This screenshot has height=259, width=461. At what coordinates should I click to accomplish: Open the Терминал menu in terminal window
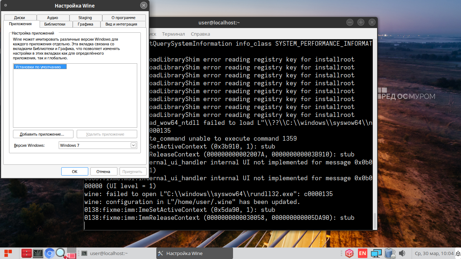coord(173,34)
